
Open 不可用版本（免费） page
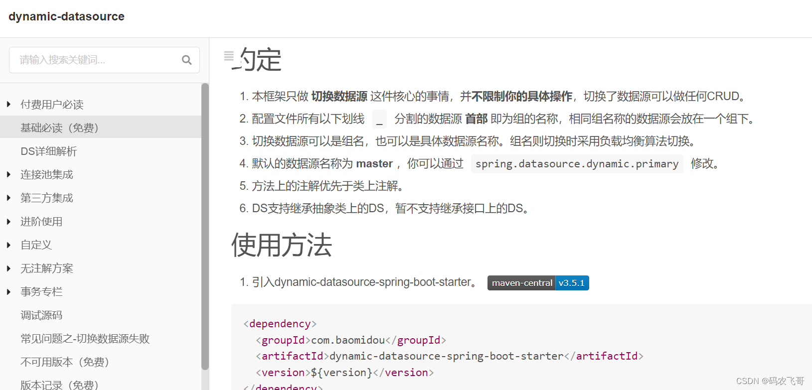[67, 362]
